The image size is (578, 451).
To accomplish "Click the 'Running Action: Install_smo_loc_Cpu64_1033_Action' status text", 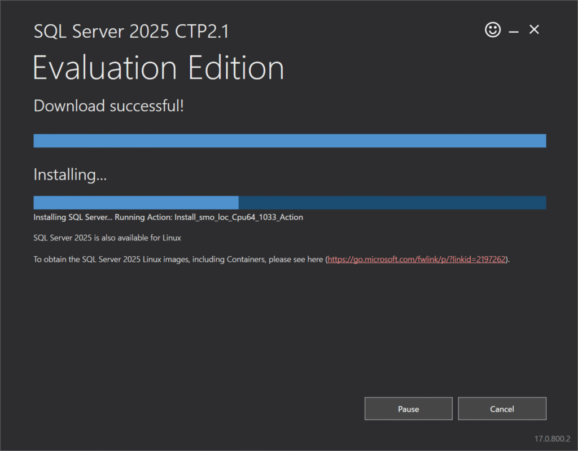I will coord(209,217).
